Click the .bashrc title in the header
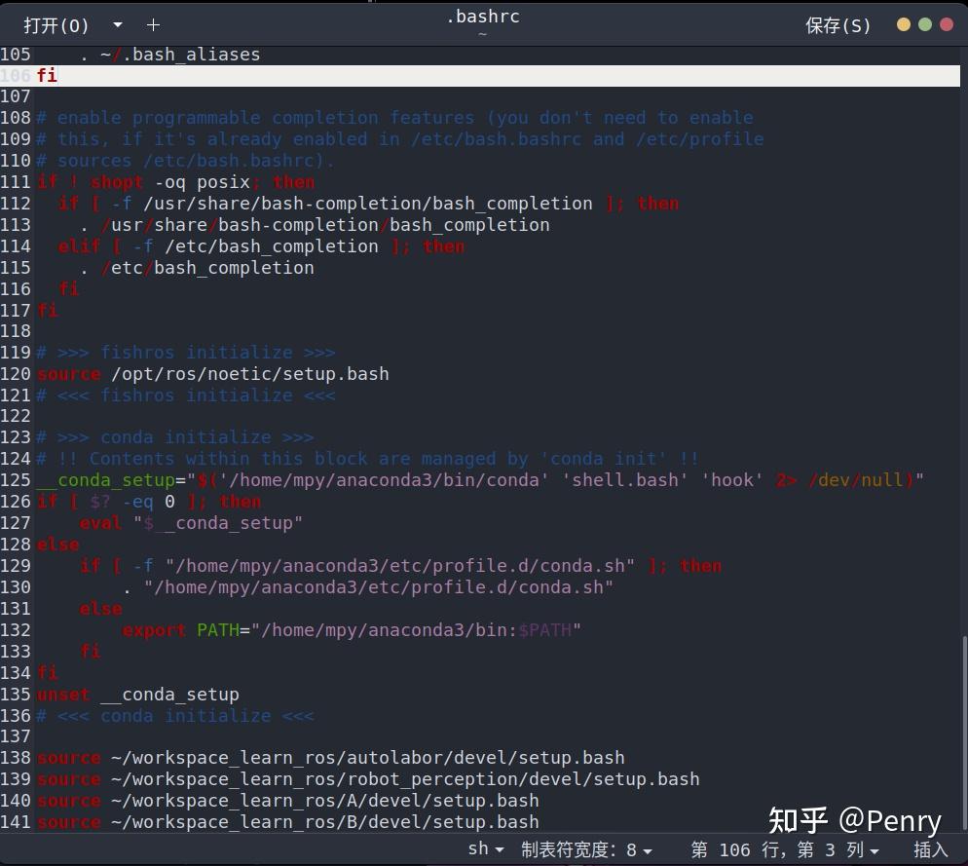The image size is (968, 866). [x=482, y=16]
